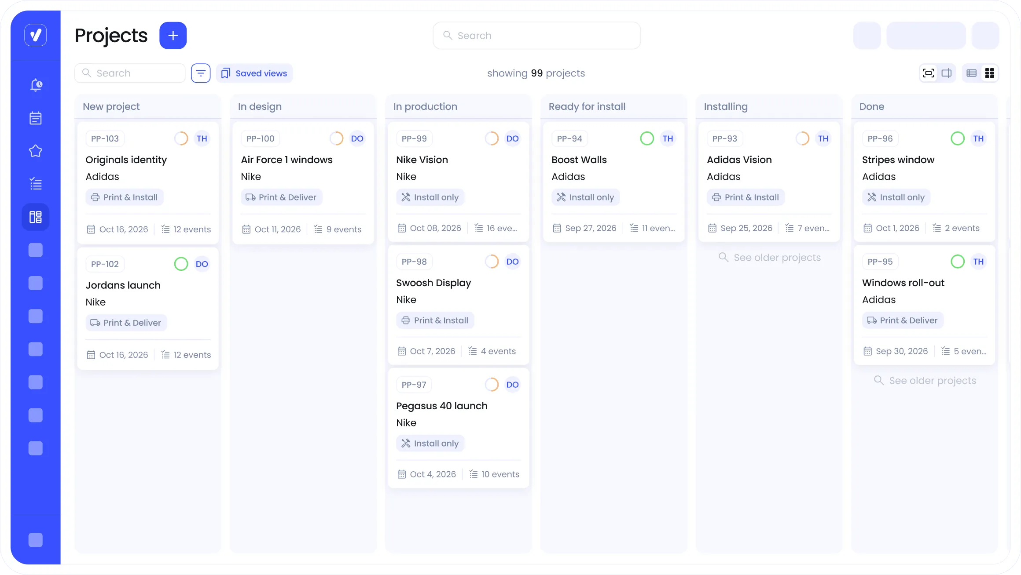Switch to grid board view layout
Image resolution: width=1021 pixels, height=575 pixels.
[990, 73]
